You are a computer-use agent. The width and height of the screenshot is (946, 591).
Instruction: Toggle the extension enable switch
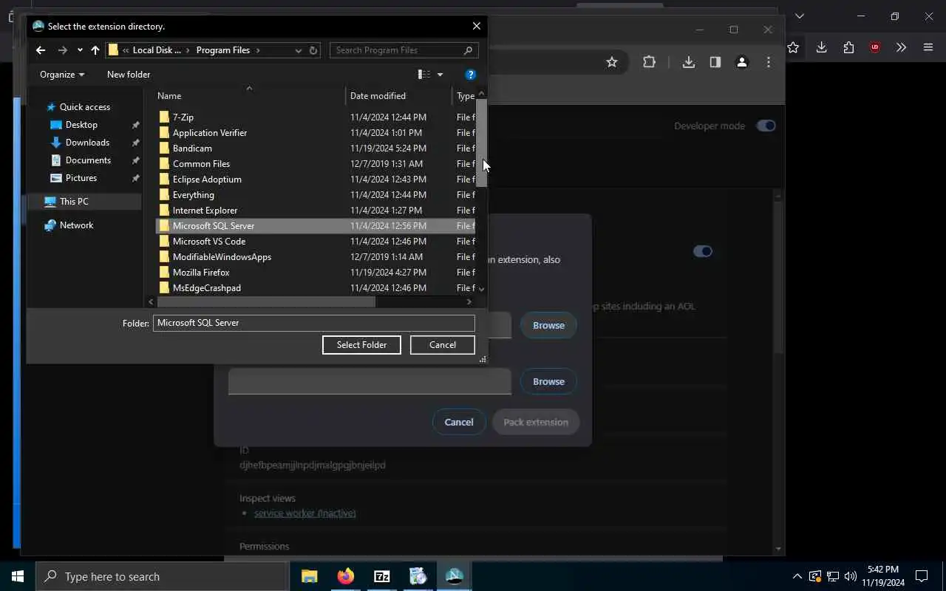pos(702,251)
